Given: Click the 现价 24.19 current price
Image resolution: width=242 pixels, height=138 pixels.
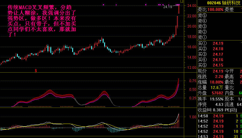Looking at the screenshot, I should tap(218, 71).
